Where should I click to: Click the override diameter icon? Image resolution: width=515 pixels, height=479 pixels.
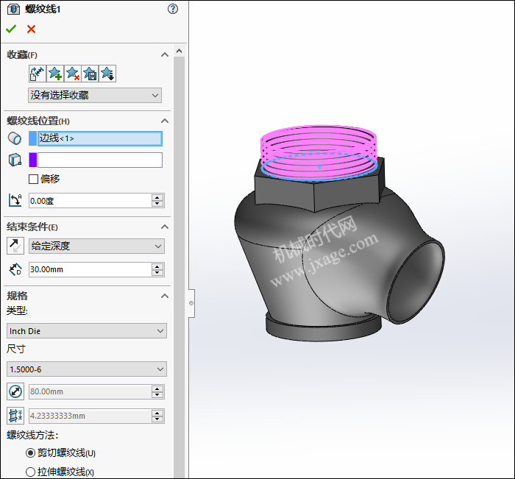15,391
